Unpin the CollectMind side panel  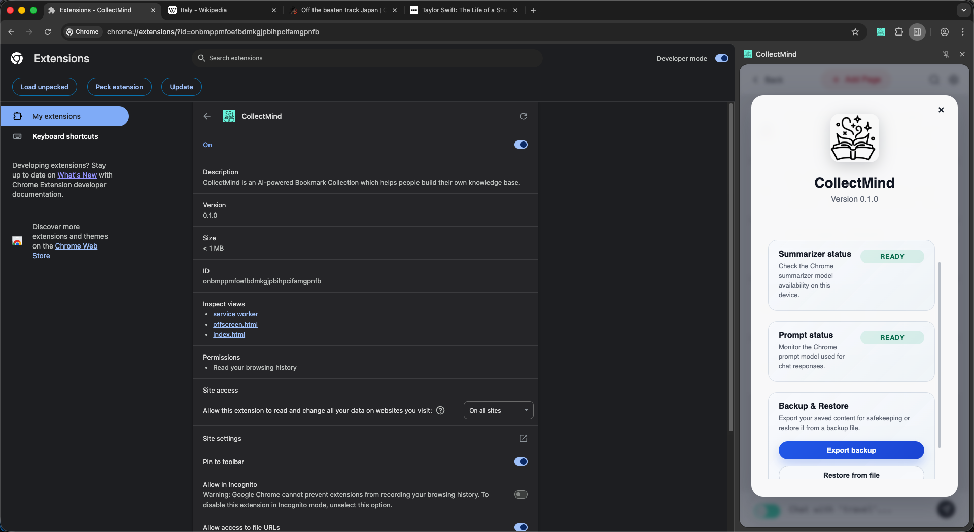click(946, 54)
